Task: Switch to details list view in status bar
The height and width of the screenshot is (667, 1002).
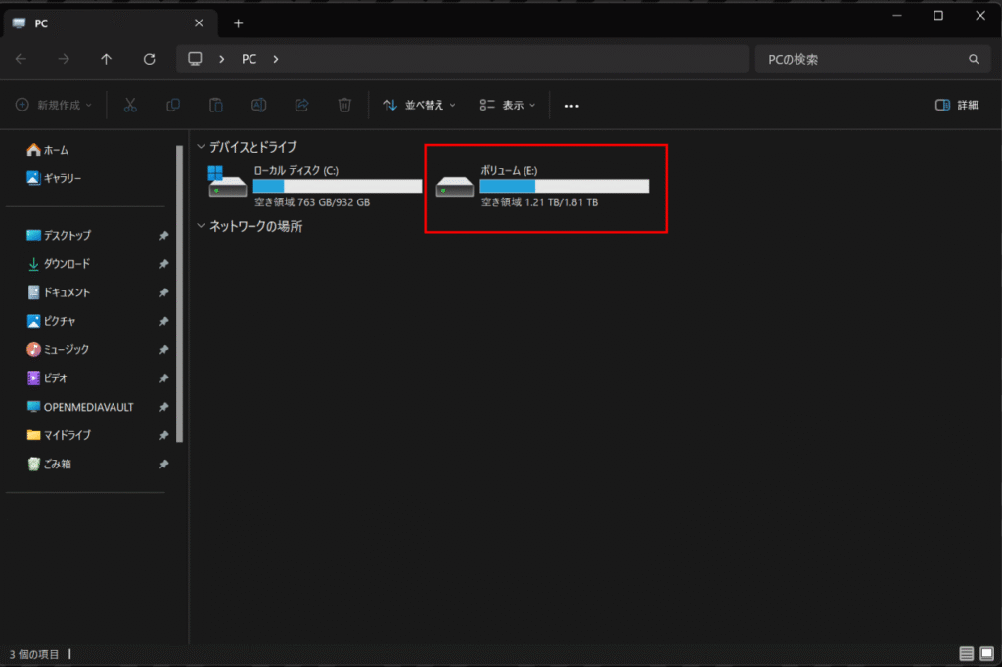Action: [x=966, y=653]
